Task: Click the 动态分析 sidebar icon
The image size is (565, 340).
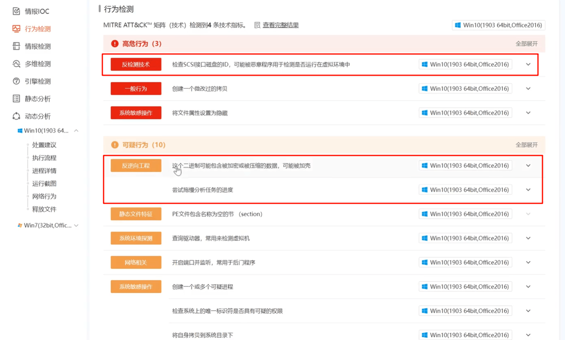Action: click(x=16, y=116)
